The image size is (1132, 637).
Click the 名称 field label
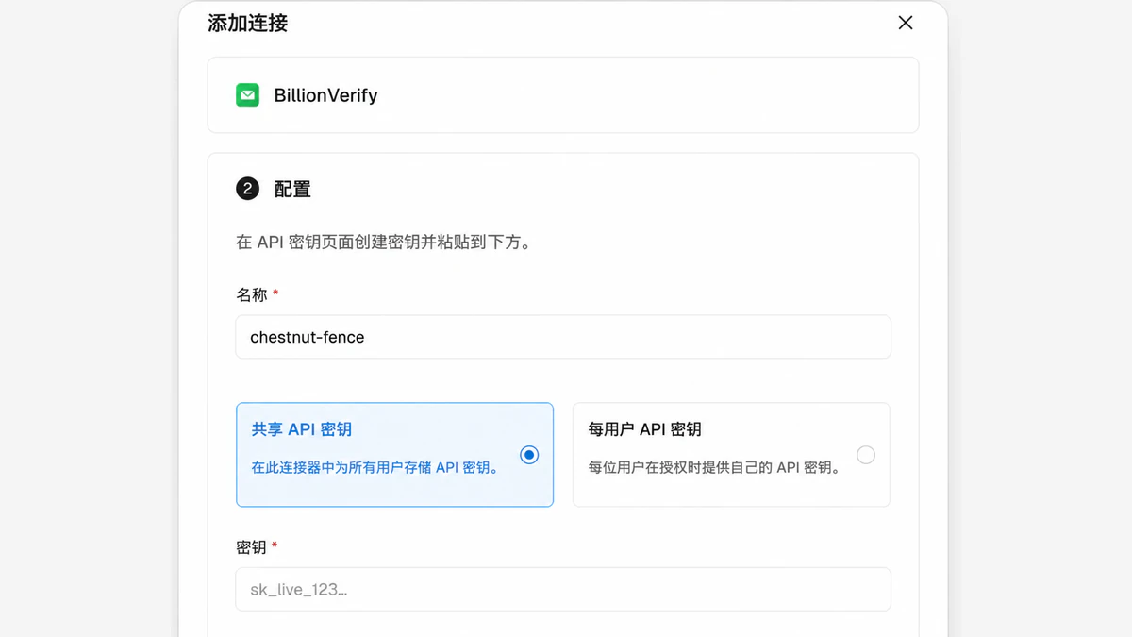252,294
